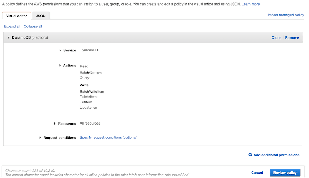309x178 pixels.
Task: Collapse the DynamoDB permission block arrow
Action: (8, 37)
